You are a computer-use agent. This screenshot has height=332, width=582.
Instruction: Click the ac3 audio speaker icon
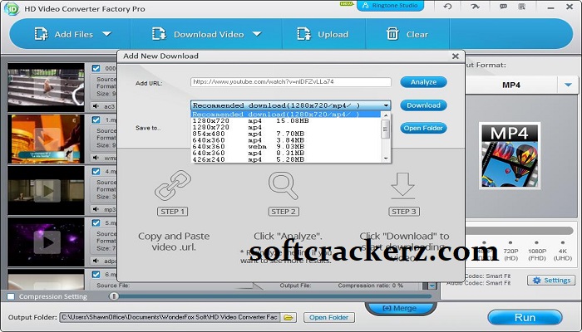tap(96, 106)
